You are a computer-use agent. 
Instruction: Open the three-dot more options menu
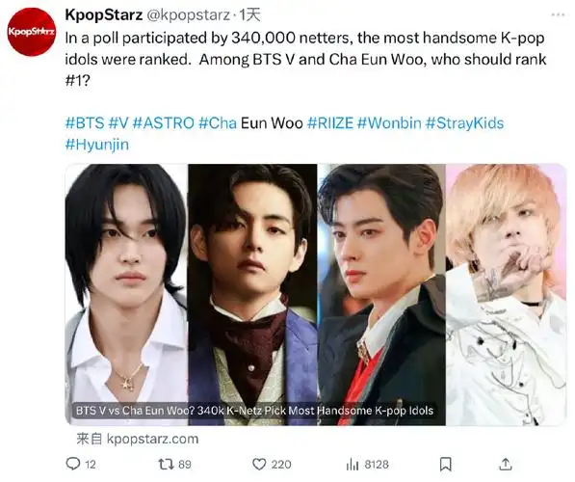[558, 14]
